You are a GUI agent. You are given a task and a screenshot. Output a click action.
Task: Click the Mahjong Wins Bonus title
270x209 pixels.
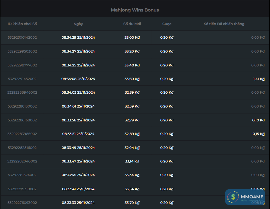(x=135, y=10)
